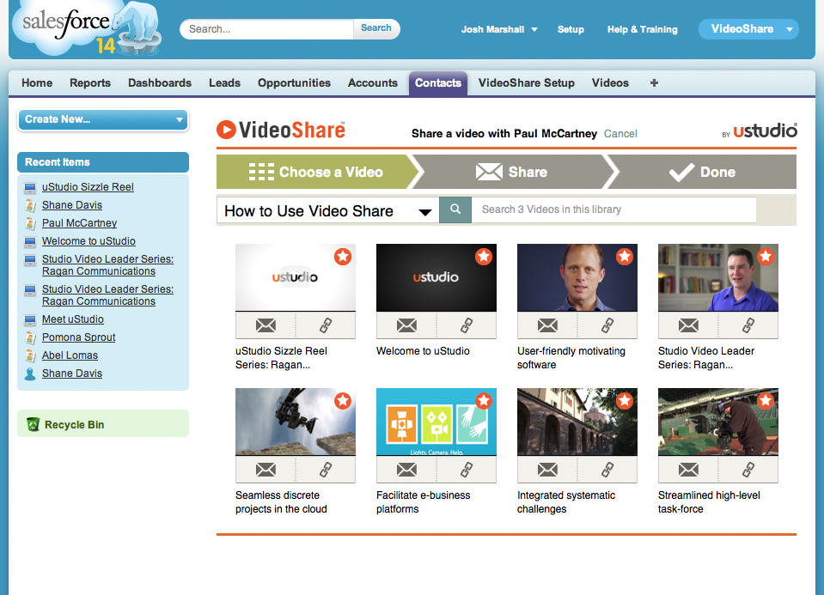
Task: Focus the top Search input field
Action: [267, 29]
